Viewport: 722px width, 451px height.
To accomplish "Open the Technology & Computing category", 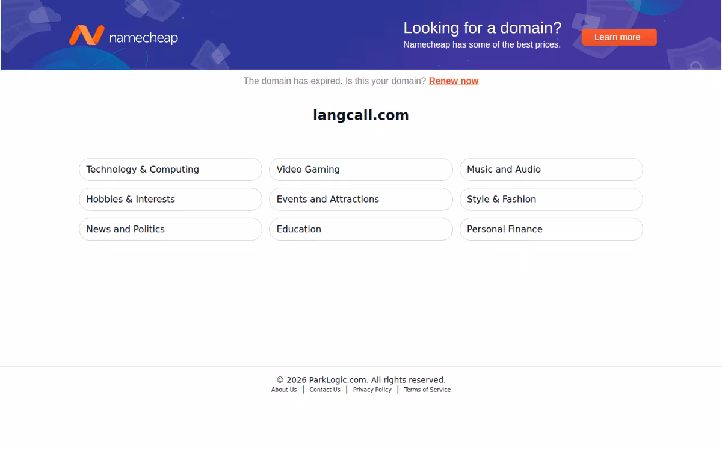I will (170, 170).
